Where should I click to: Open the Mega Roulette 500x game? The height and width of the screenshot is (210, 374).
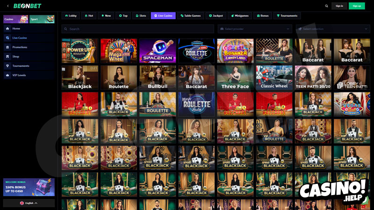point(196,51)
